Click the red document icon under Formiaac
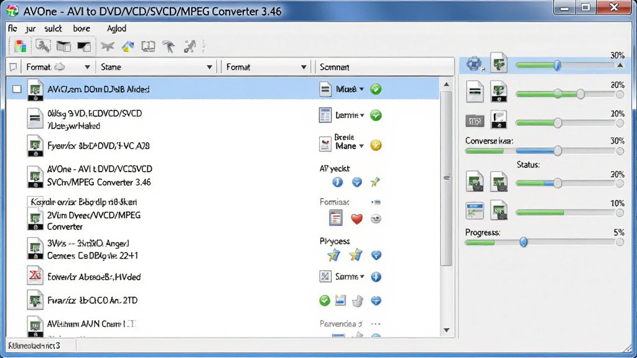This screenshot has width=637, height=358. (335, 218)
